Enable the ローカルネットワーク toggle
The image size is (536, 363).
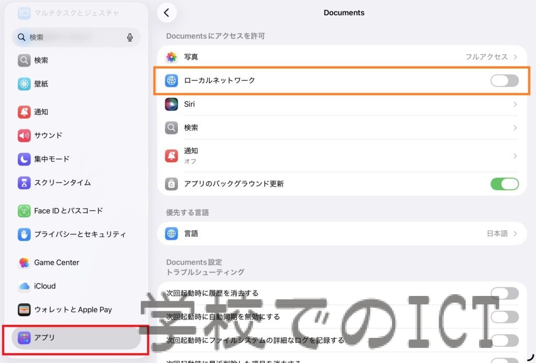click(x=504, y=81)
